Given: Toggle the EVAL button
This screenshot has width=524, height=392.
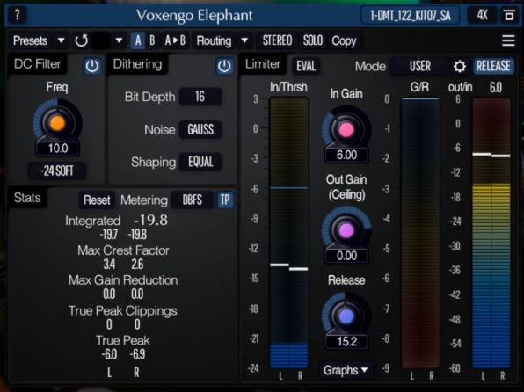Looking at the screenshot, I should coord(306,66).
